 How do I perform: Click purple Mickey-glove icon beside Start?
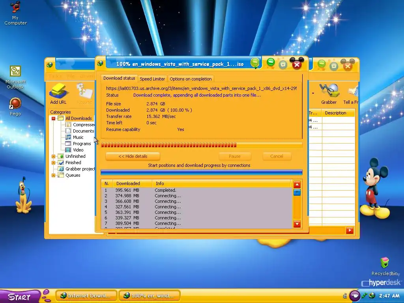tap(46, 295)
